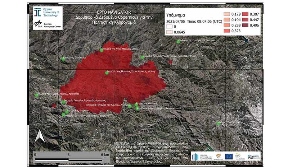
Task: Click the DLR German Aerospace Center logo
Action: [x=37, y=24]
